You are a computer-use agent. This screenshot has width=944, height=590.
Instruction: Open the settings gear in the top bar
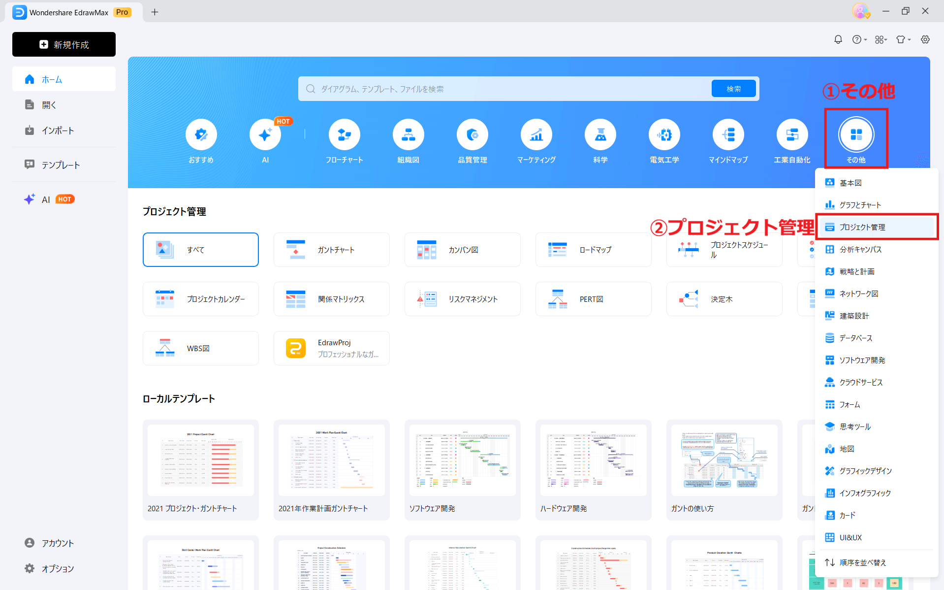coord(926,39)
